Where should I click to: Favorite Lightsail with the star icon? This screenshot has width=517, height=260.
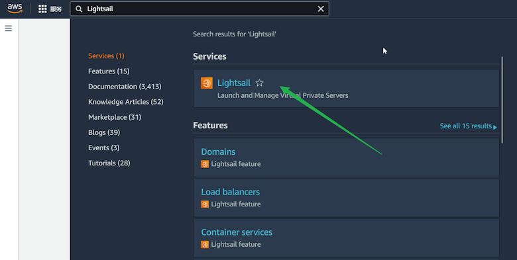[259, 83]
